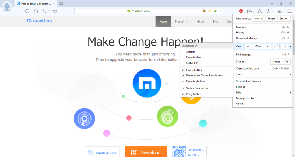The width and height of the screenshot is (295, 157).
Task: Enable the Status bar option
Action: [206, 63]
